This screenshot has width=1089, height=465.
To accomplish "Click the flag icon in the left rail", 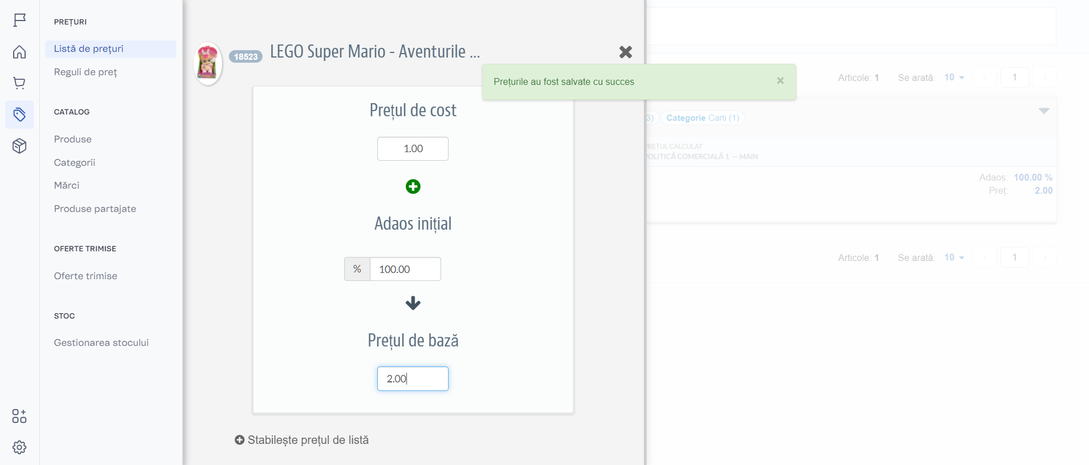I will tap(19, 21).
